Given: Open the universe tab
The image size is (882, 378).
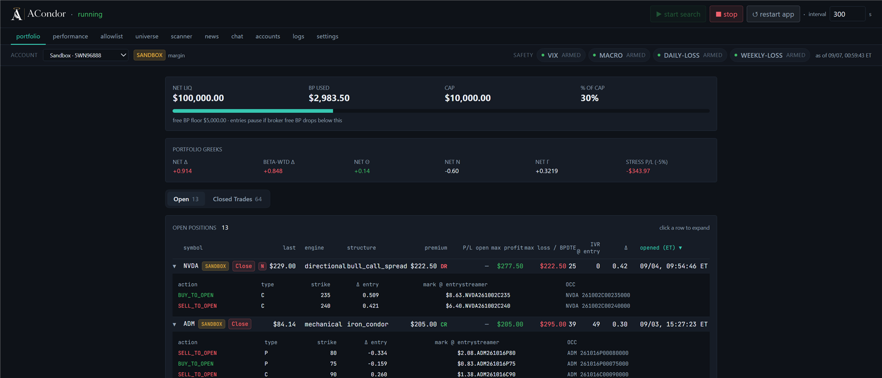Looking at the screenshot, I should [x=147, y=36].
